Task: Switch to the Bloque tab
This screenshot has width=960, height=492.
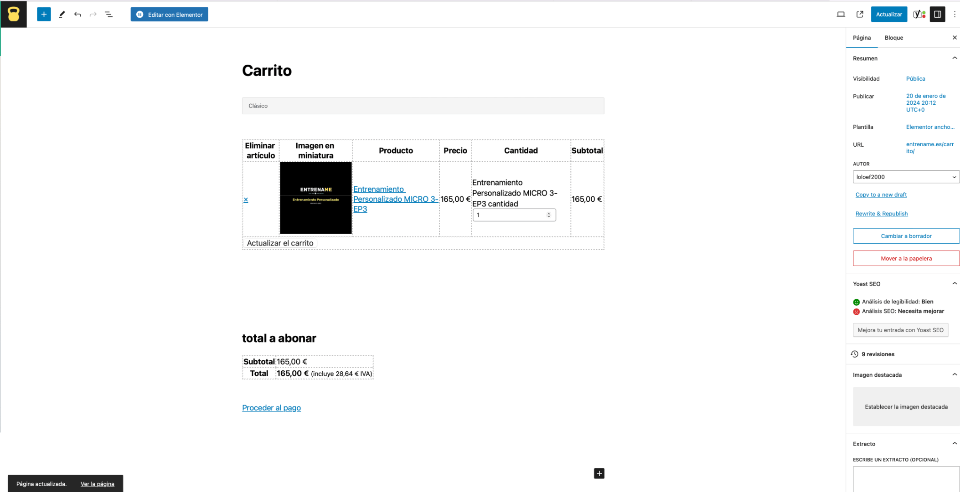Action: click(893, 38)
